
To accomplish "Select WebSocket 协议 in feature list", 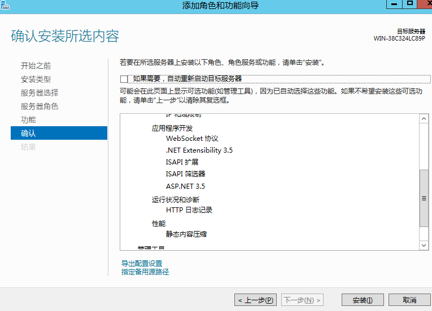I will click(x=192, y=139).
